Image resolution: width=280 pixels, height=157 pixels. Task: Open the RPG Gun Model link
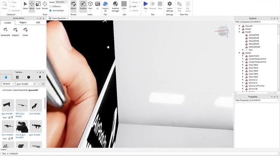pyautogui.click(x=20, y=115)
